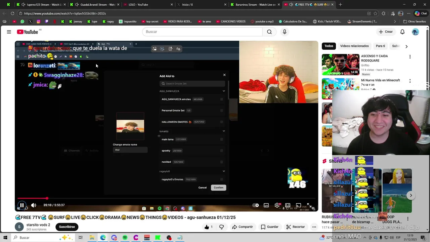Mute audio on GuadaLibrandi Stream tab
The image size is (430, 242).
click(77, 5)
